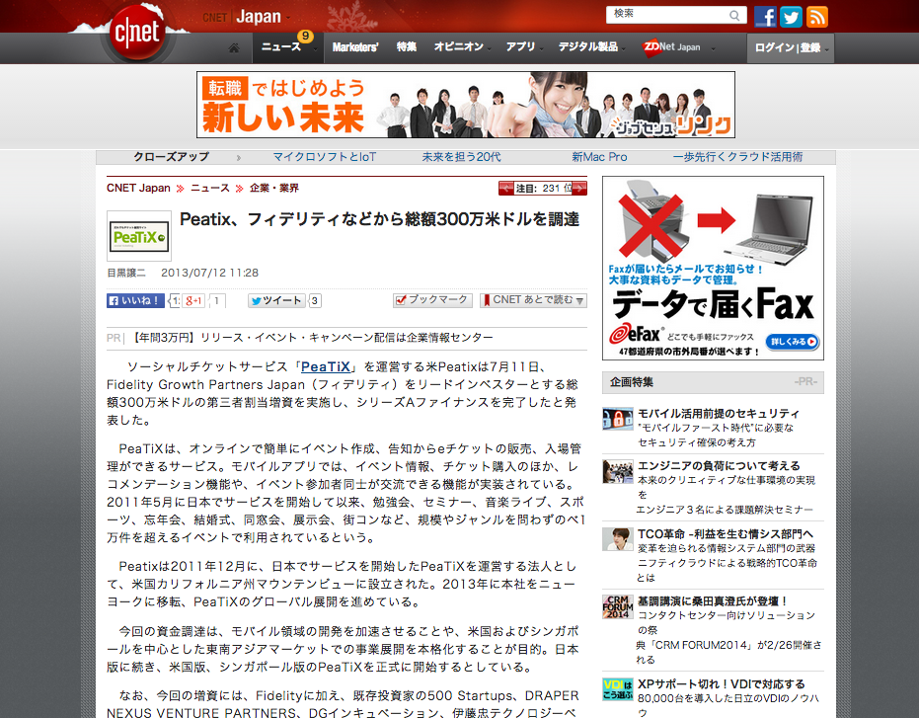
Task: Open the VDI article thumbnail
Action: coord(618,689)
